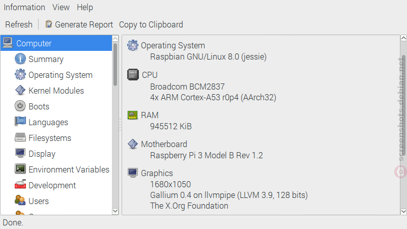Click the Motherboard heading
The image size is (407, 229).
coord(164,144)
